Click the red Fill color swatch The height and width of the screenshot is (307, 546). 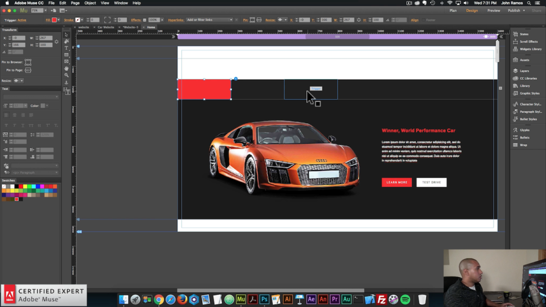(x=54, y=20)
